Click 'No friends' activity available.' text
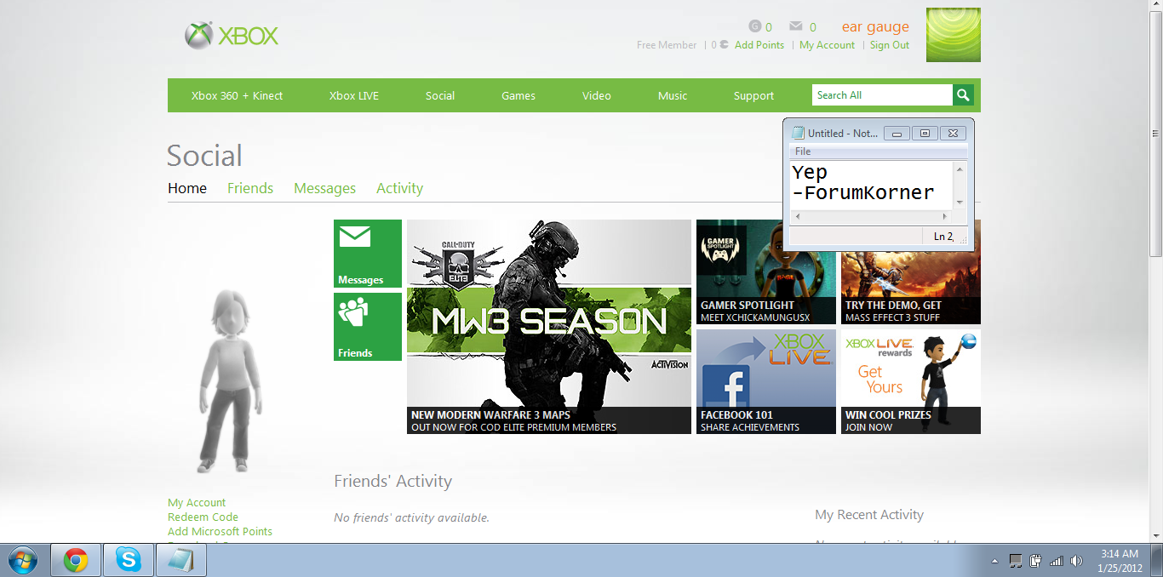The width and height of the screenshot is (1163, 577). click(411, 517)
